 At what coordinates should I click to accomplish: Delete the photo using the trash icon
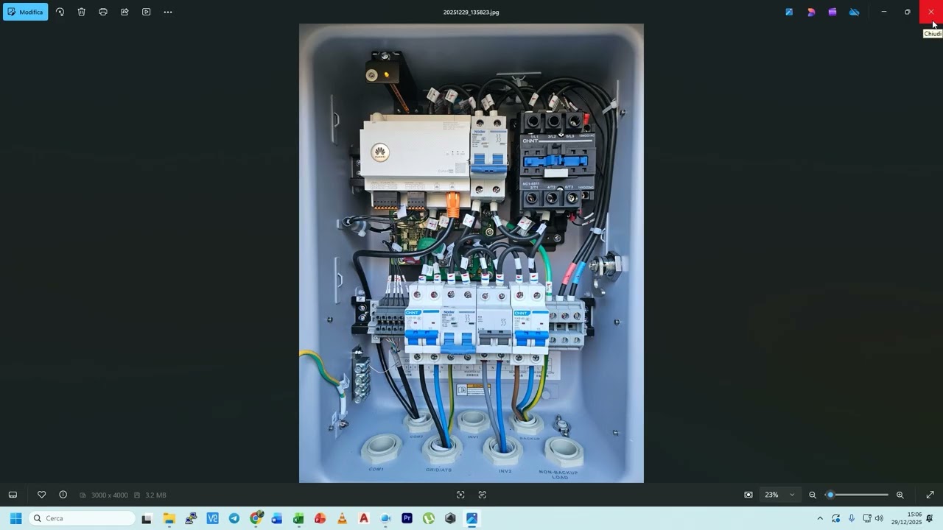(x=82, y=12)
